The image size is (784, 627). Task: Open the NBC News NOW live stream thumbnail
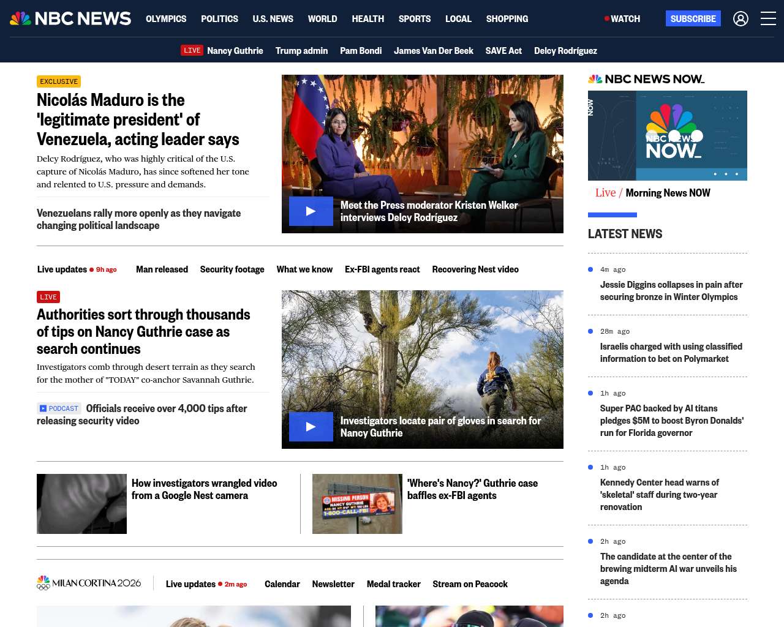(667, 135)
